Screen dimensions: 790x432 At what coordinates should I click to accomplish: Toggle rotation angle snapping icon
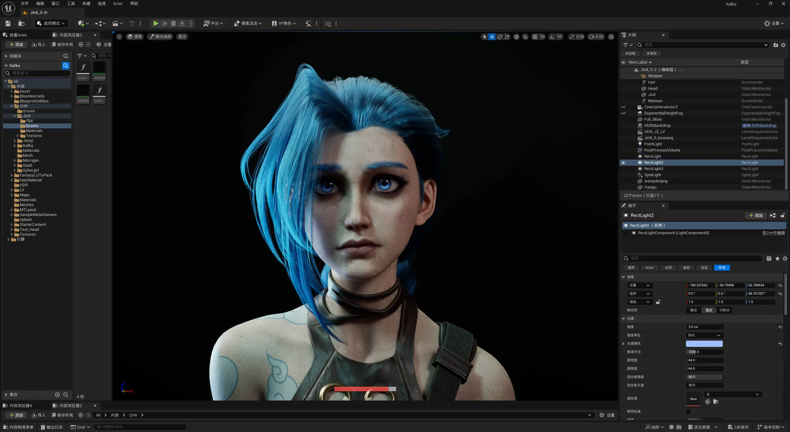point(552,37)
